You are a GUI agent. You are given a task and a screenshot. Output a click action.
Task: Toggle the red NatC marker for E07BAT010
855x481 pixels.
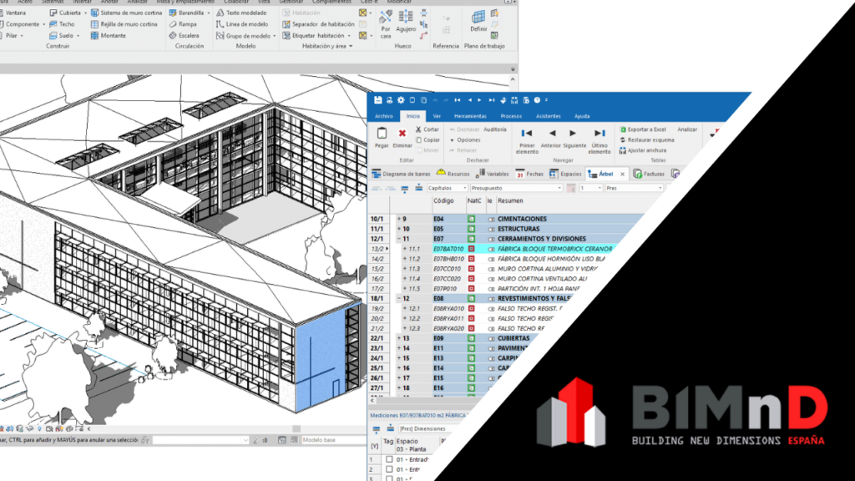pos(471,249)
